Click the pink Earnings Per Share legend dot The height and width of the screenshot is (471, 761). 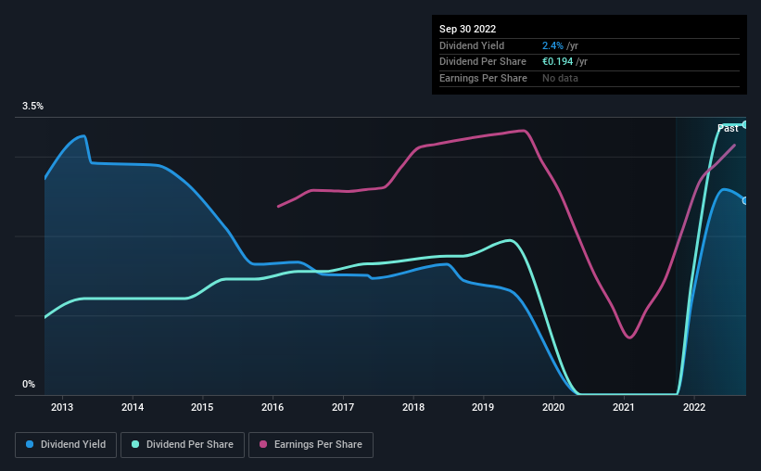click(263, 444)
